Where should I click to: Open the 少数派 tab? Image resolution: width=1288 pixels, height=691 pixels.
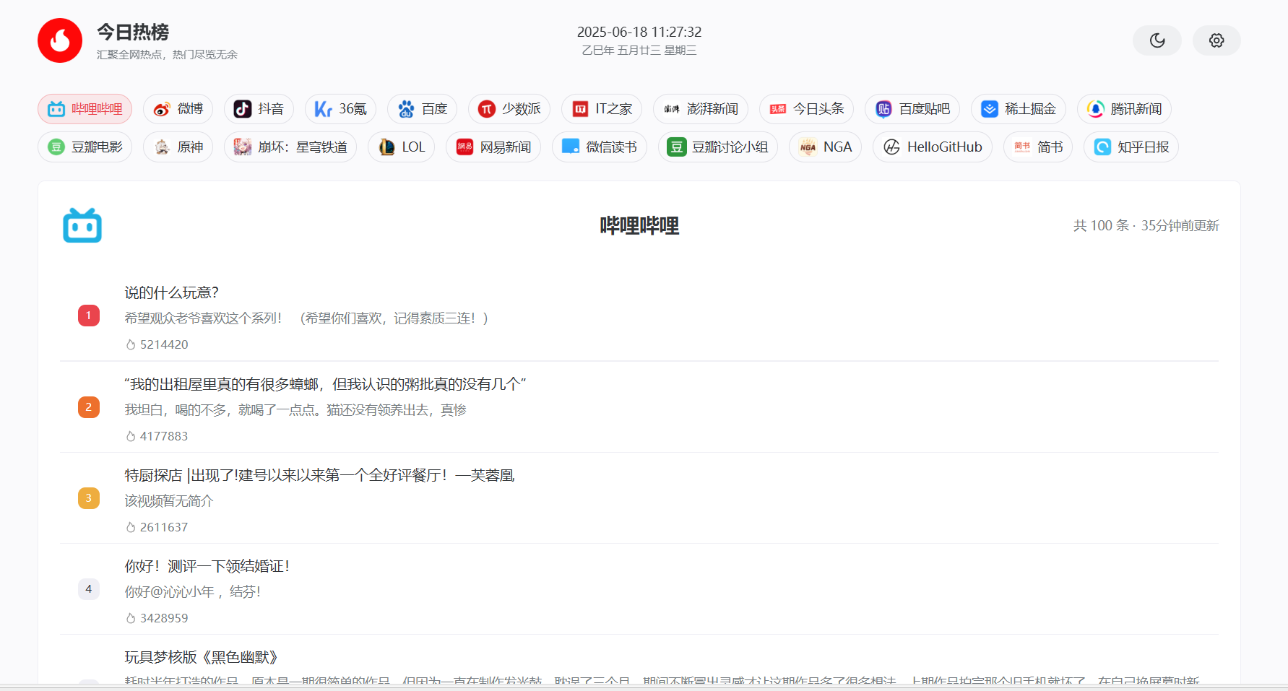click(509, 109)
